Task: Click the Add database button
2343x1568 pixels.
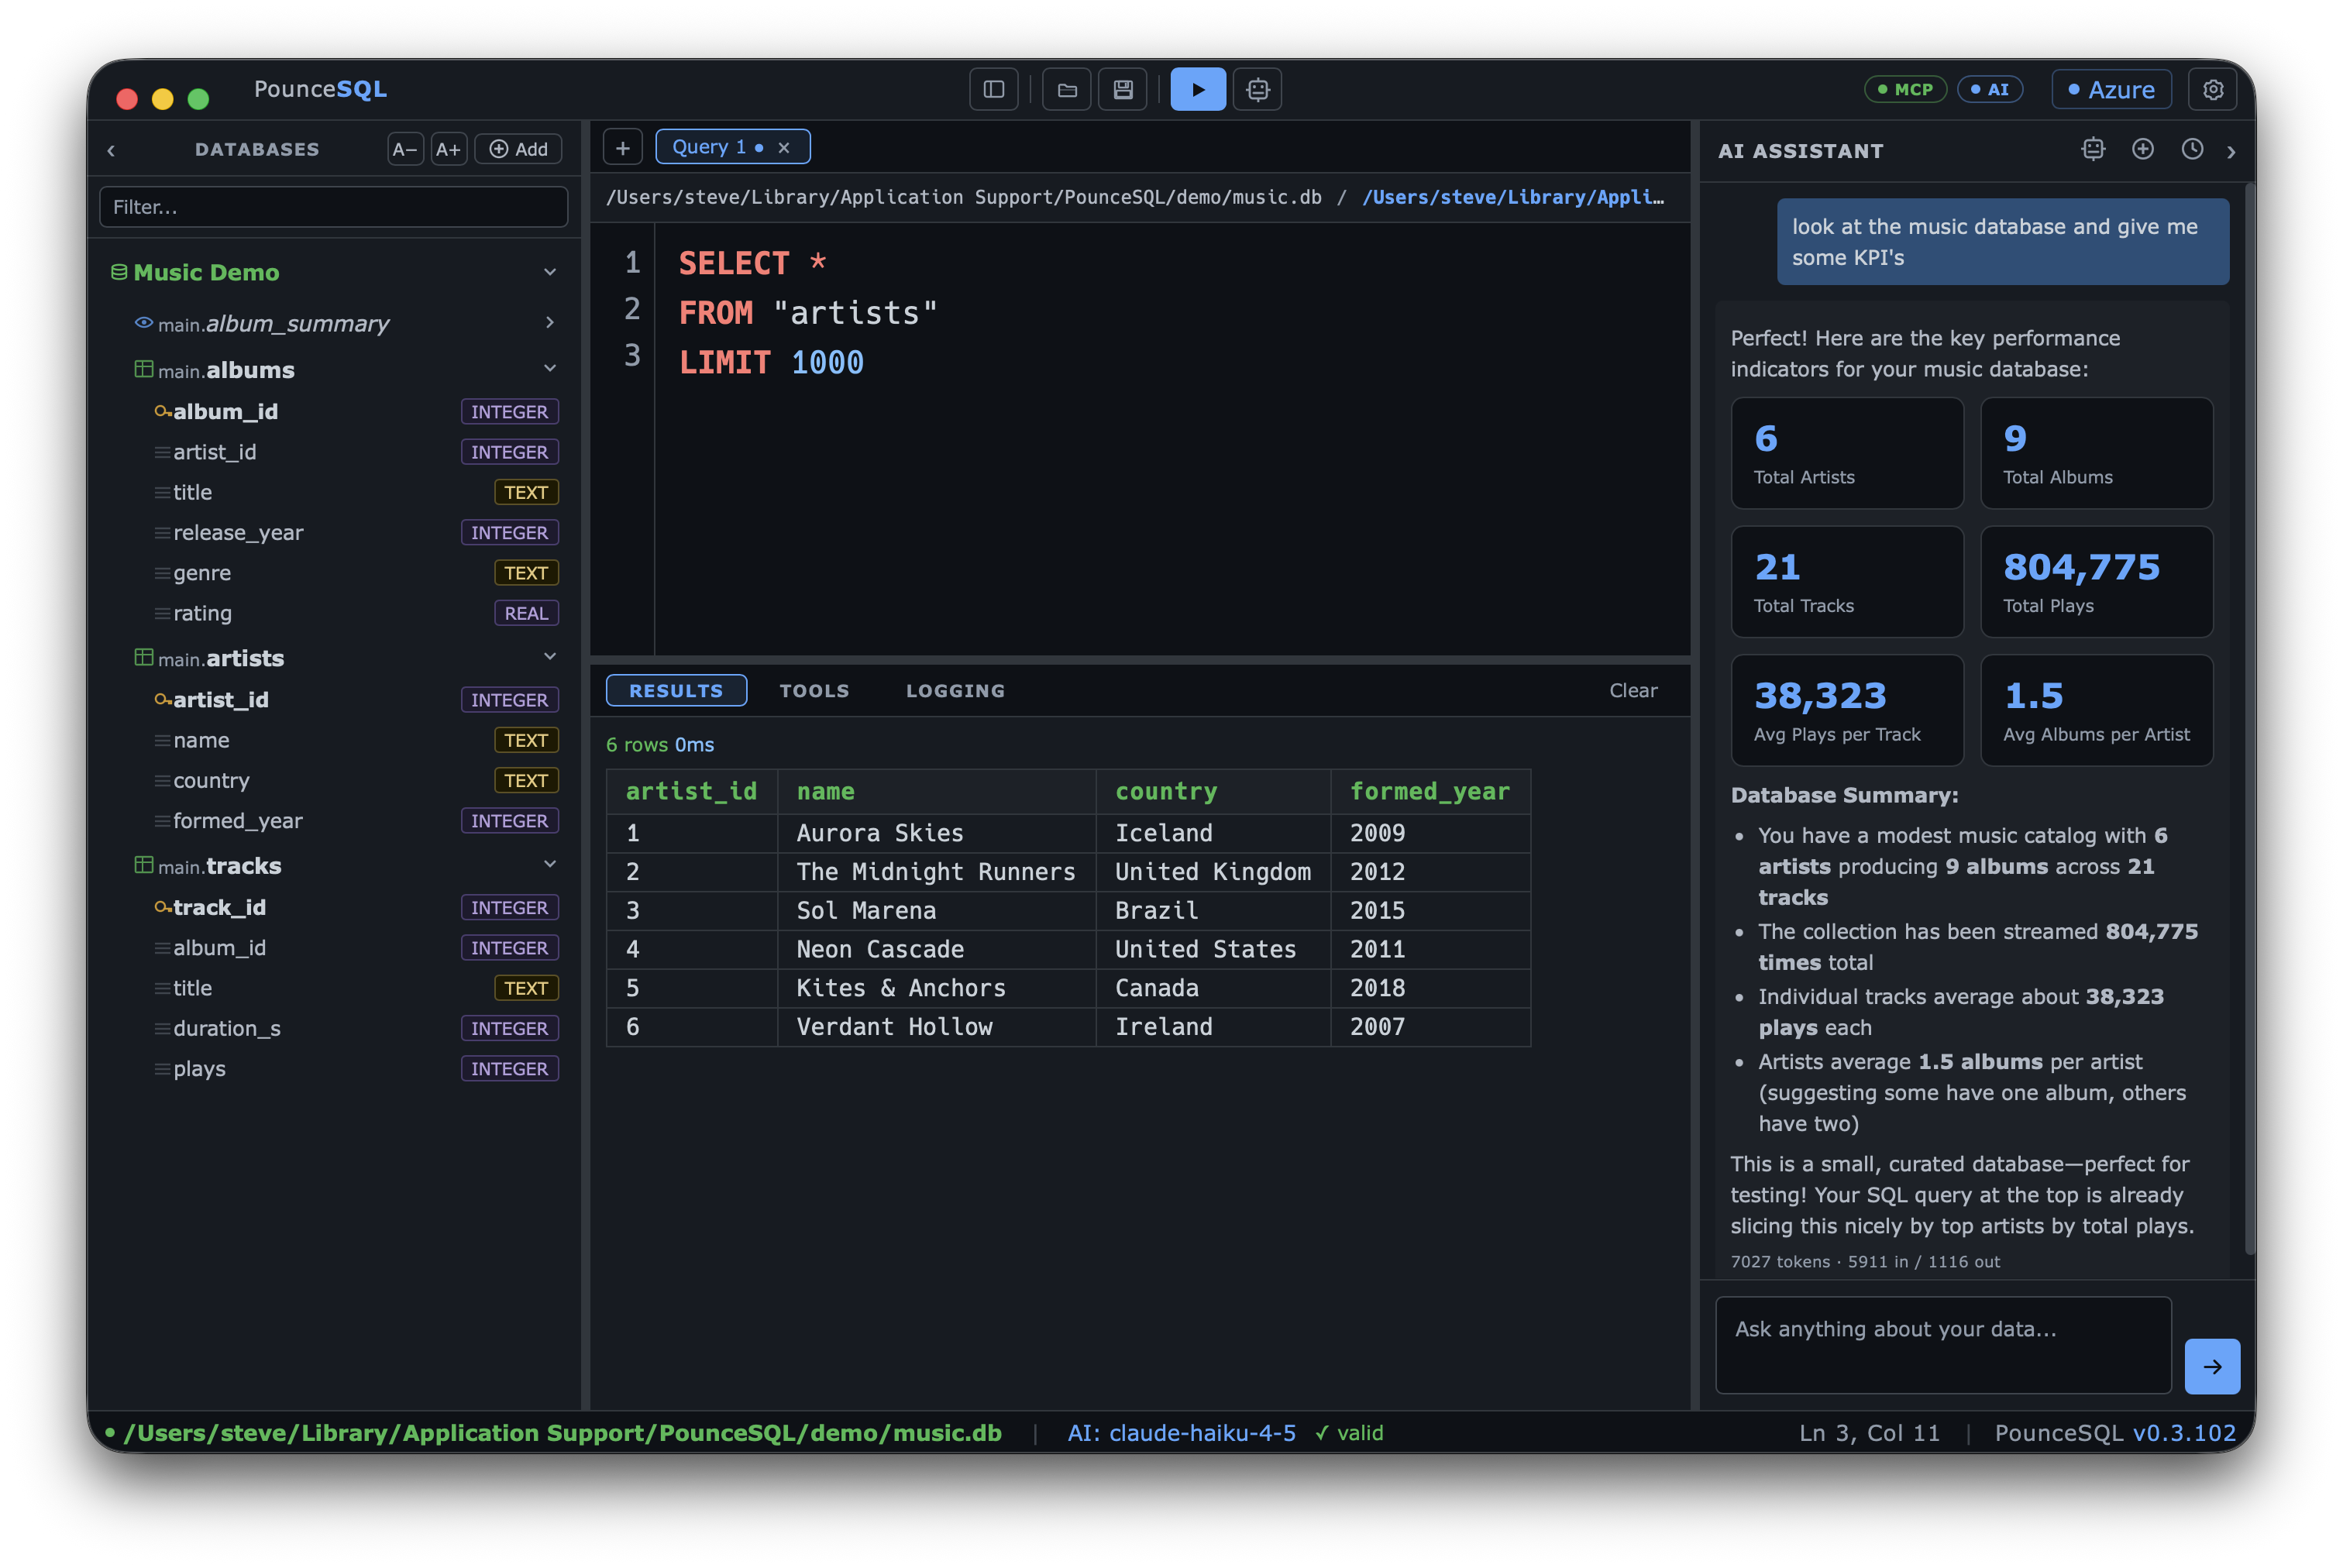Action: point(518,149)
